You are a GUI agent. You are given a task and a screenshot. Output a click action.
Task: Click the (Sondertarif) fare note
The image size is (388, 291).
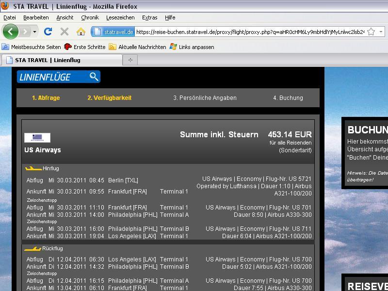295,150
